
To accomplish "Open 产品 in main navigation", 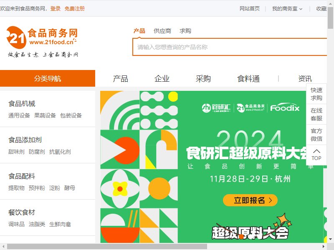I will (121, 79).
